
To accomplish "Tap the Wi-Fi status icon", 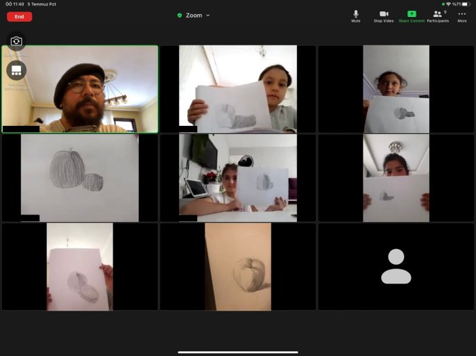I will [x=448, y=4].
